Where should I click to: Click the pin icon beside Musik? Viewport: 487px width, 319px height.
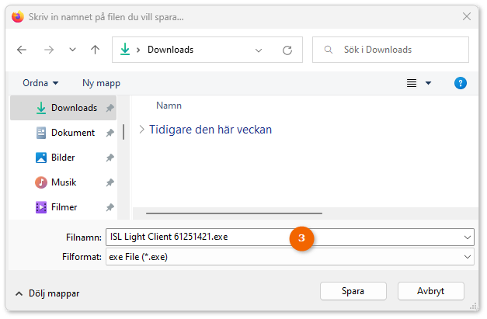tap(110, 182)
